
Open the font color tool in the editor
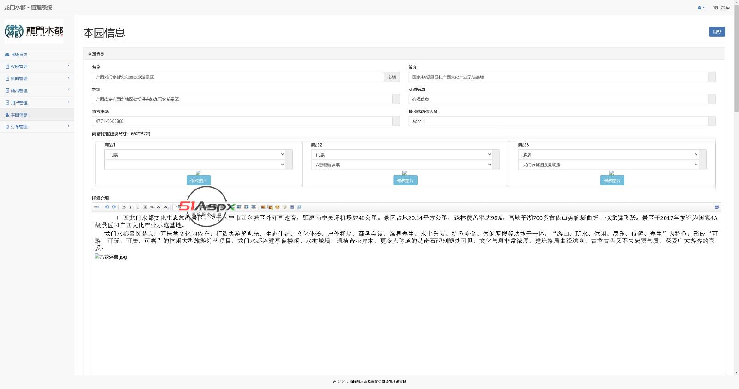(x=145, y=207)
